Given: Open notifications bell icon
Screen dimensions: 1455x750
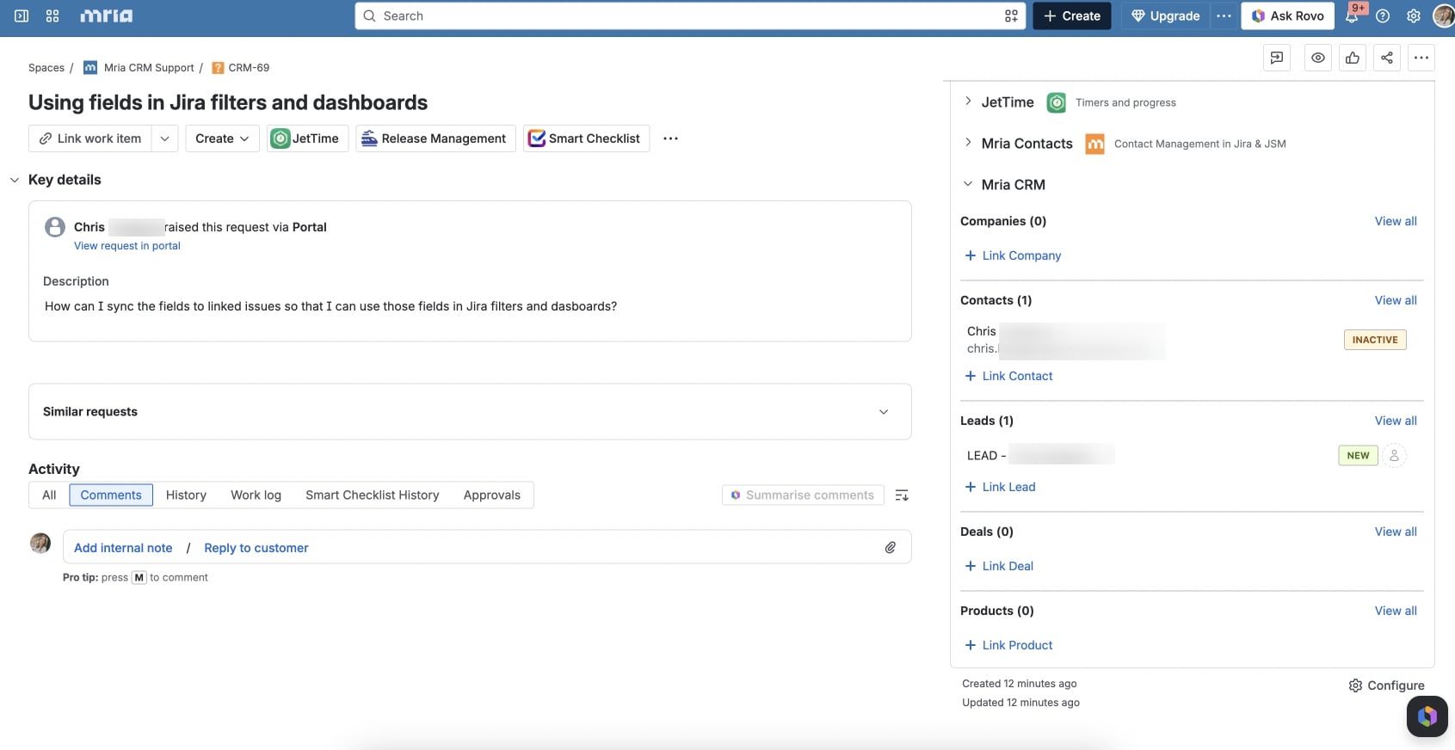Looking at the screenshot, I should point(1352,15).
